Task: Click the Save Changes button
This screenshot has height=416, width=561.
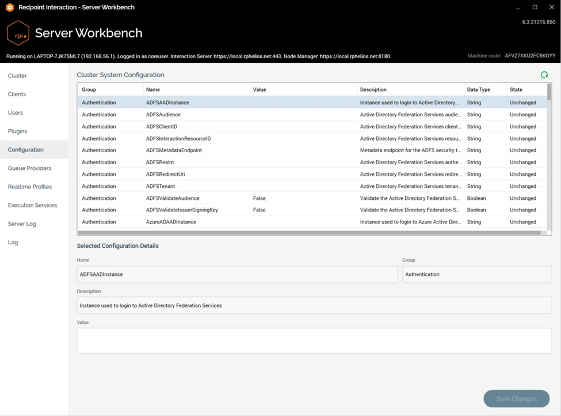Action: pyautogui.click(x=516, y=399)
